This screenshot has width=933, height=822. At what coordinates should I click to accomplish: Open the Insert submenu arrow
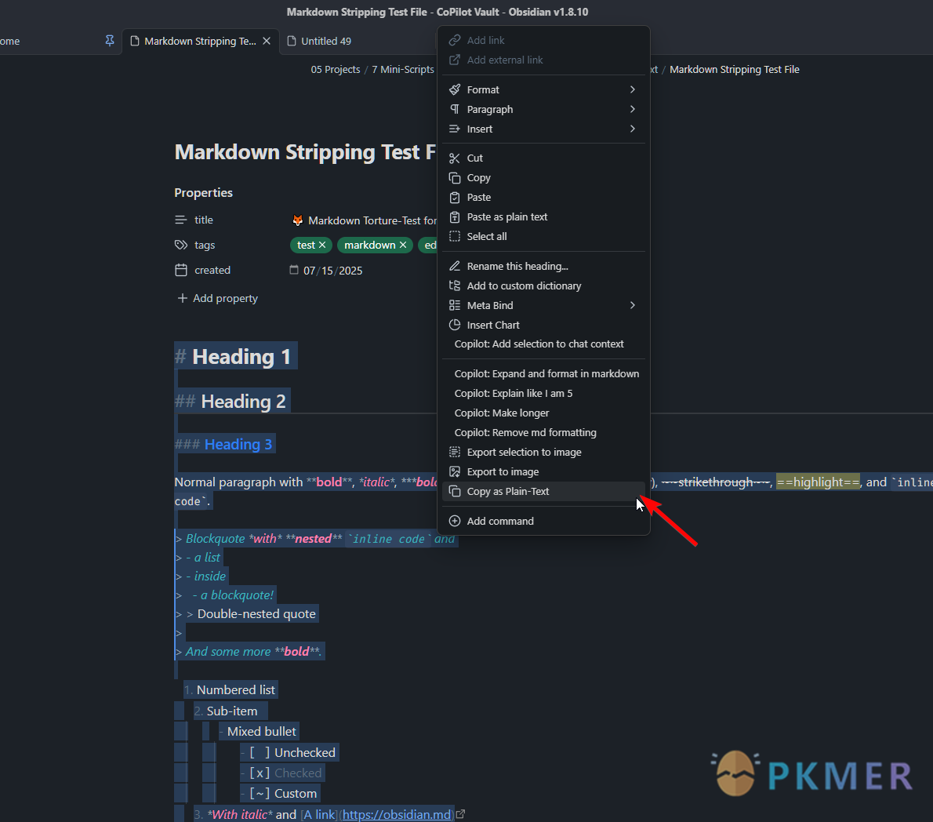coord(632,129)
